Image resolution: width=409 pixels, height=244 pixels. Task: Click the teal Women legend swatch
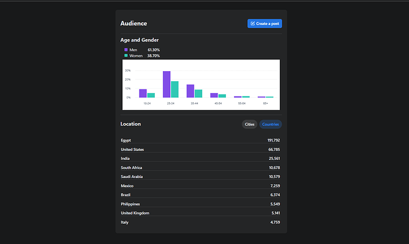pos(126,56)
